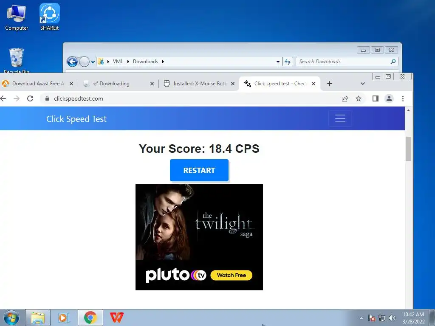Go back in Chrome
Screen dimensions: 435x326
pos(3,98)
